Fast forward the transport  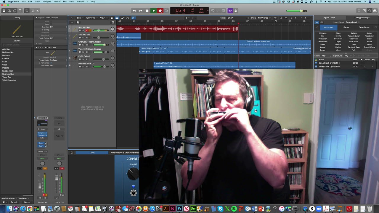pyautogui.click(x=141, y=11)
